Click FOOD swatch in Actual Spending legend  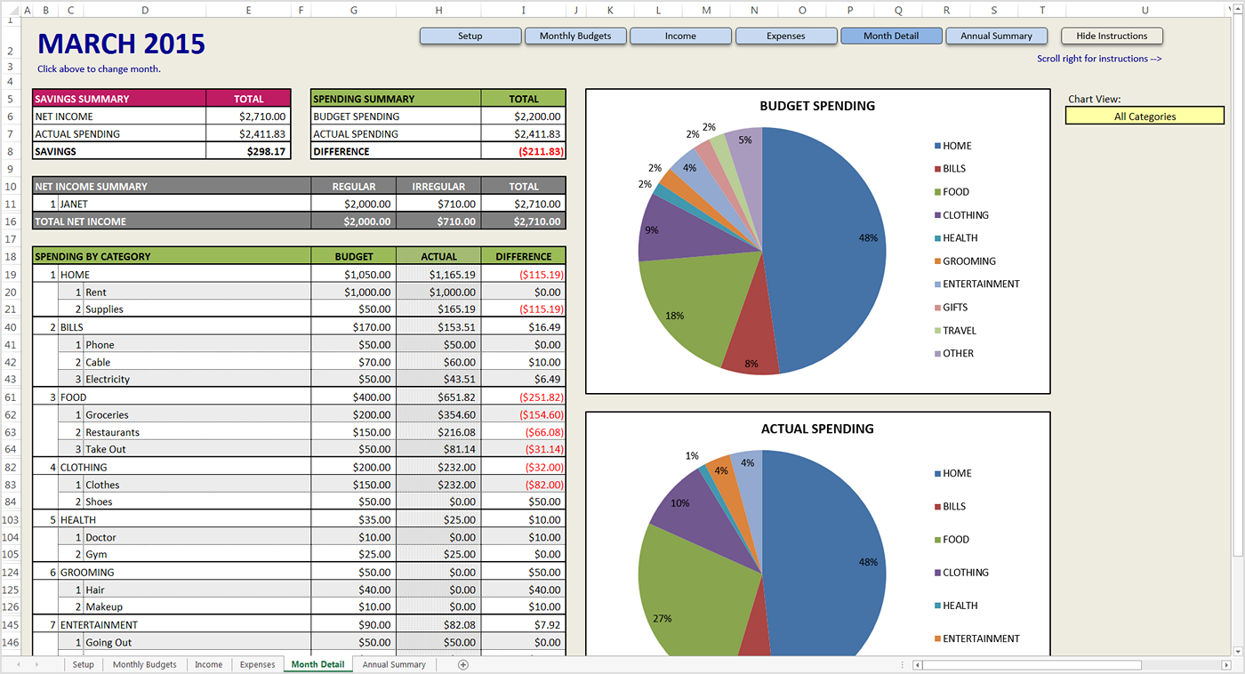click(937, 540)
